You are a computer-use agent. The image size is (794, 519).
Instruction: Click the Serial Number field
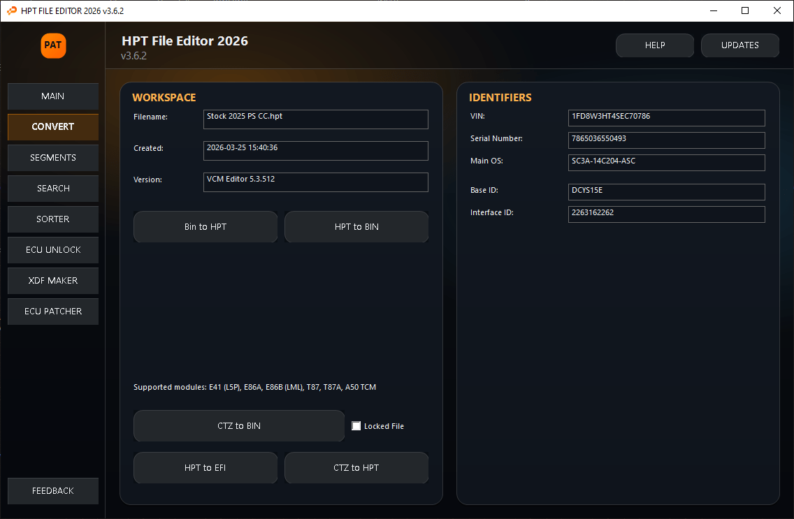[666, 140]
